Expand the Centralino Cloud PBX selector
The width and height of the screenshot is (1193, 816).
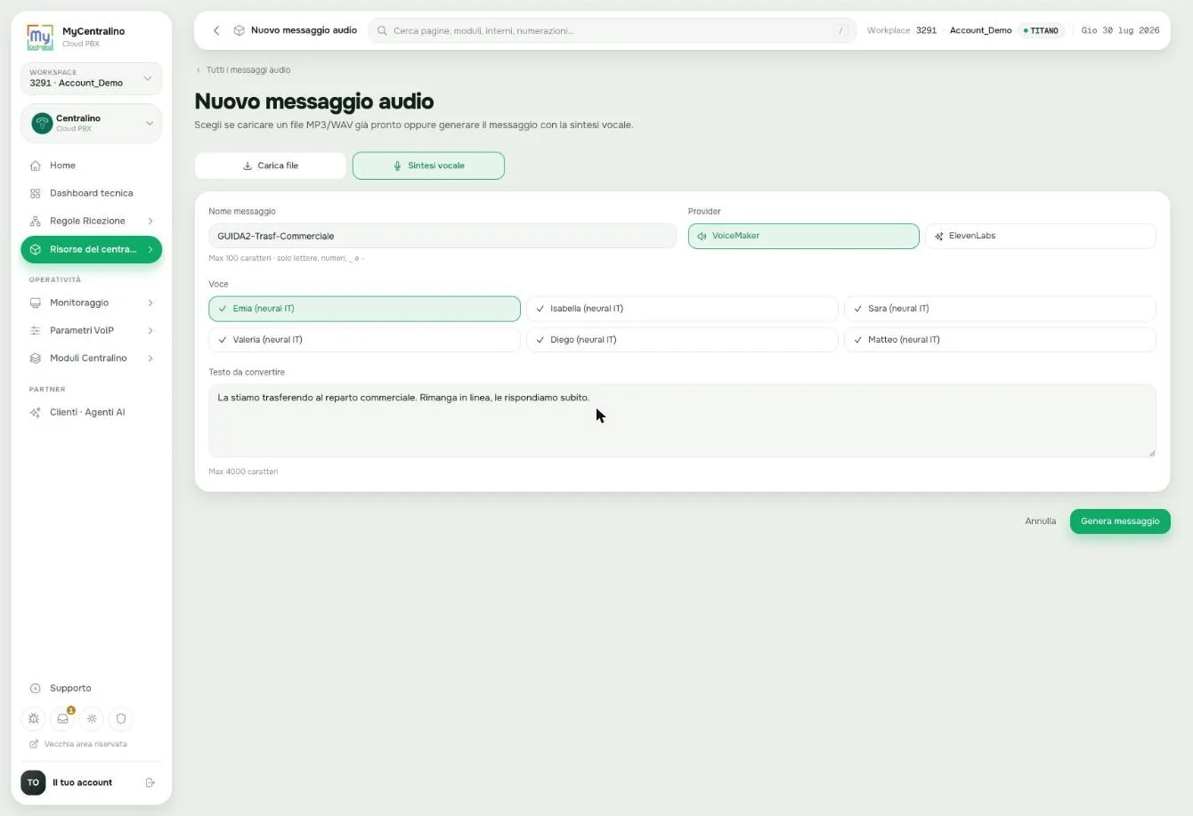(x=91, y=123)
